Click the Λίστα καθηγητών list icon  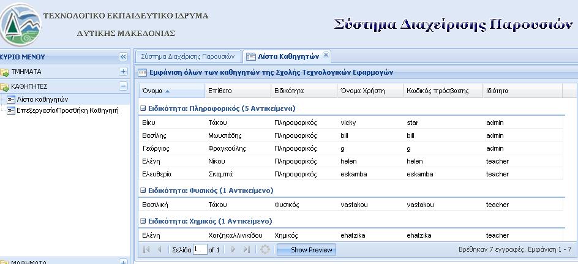[11, 100]
